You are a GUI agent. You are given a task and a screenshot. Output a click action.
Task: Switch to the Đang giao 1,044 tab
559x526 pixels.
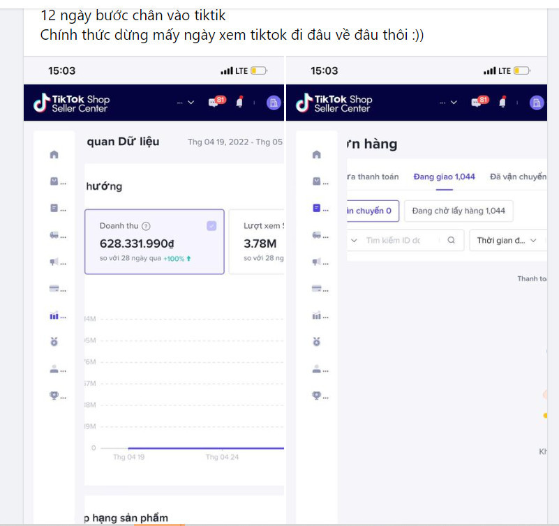(445, 176)
